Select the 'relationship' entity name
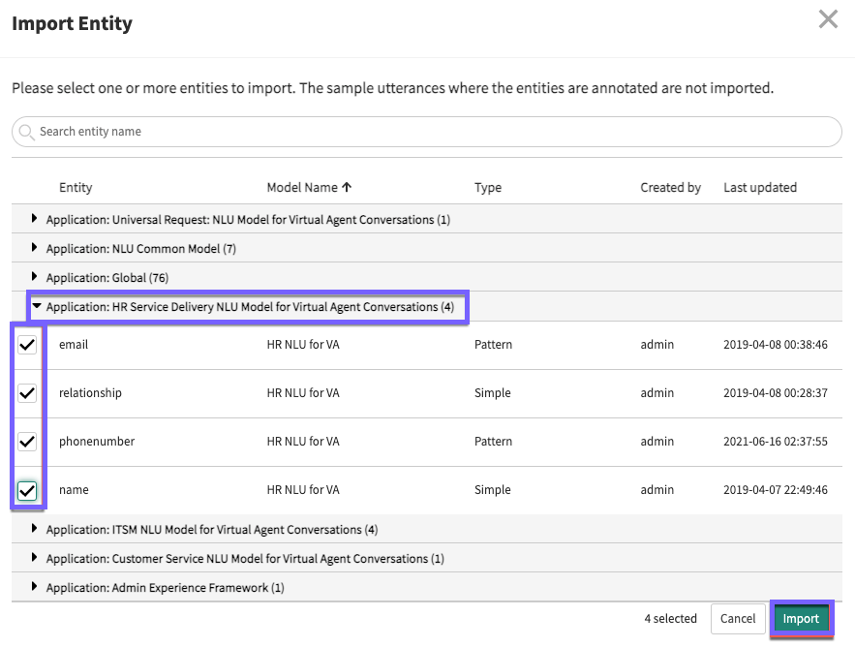This screenshot has width=855, height=647. point(90,393)
